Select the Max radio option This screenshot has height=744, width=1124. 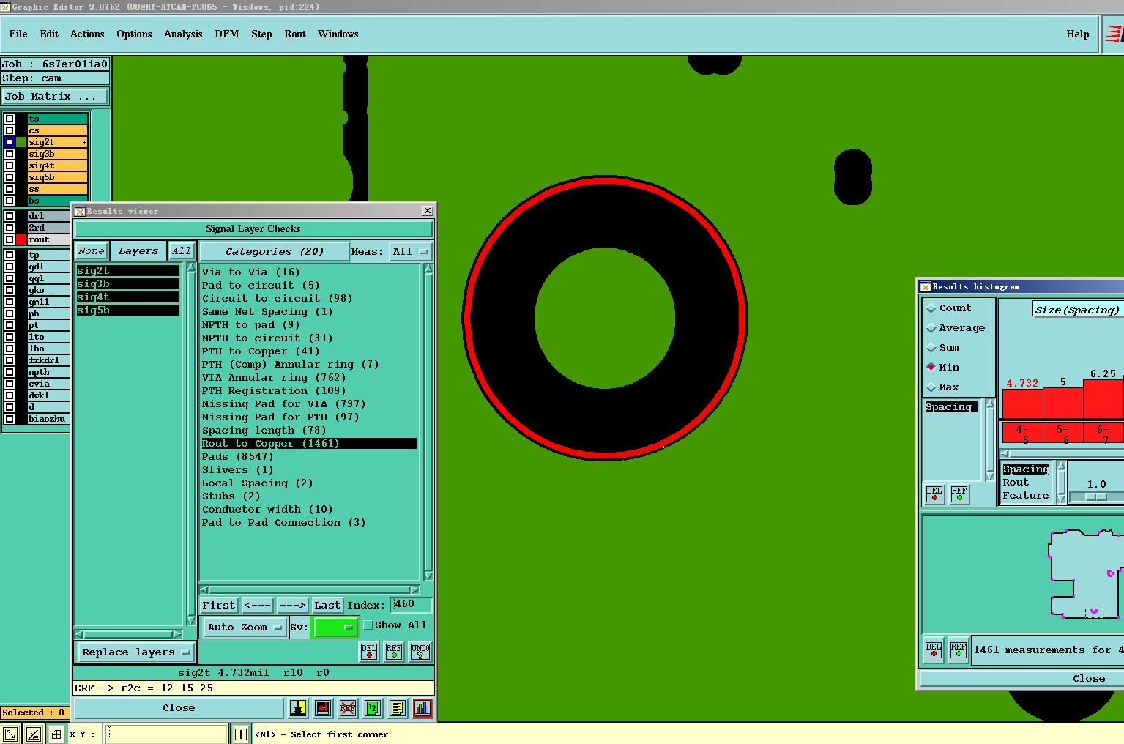(931, 387)
